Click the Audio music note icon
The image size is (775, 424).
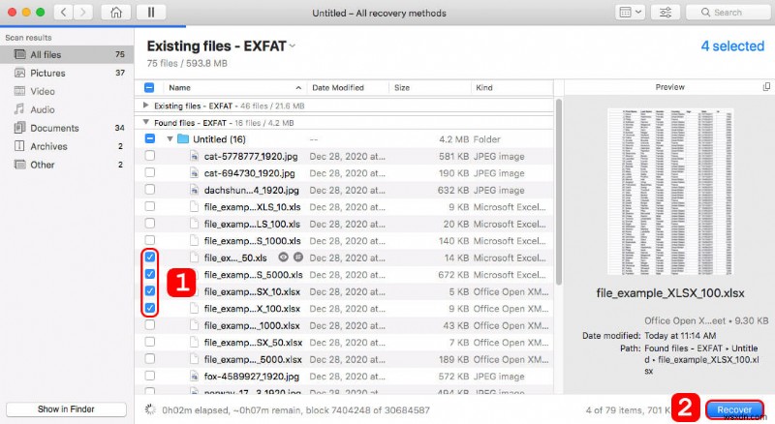(19, 109)
